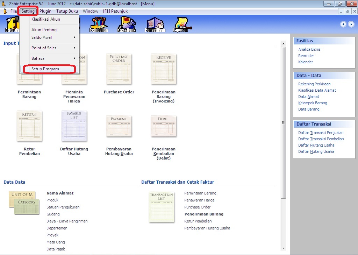This screenshot has width=358, height=255.
Task: Open the Tutup Buku menu
Action: (67, 11)
